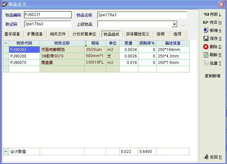Click the 助记码 text field
Screen dimensions: 227x164
tap(47, 24)
